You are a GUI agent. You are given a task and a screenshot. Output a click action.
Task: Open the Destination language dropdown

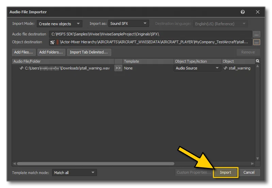click(221, 24)
